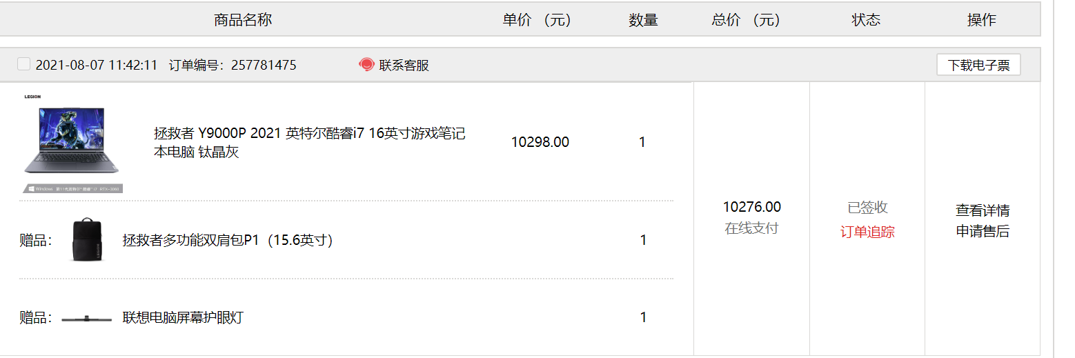
Task: Click the 操作 column header
Action: pos(982,20)
